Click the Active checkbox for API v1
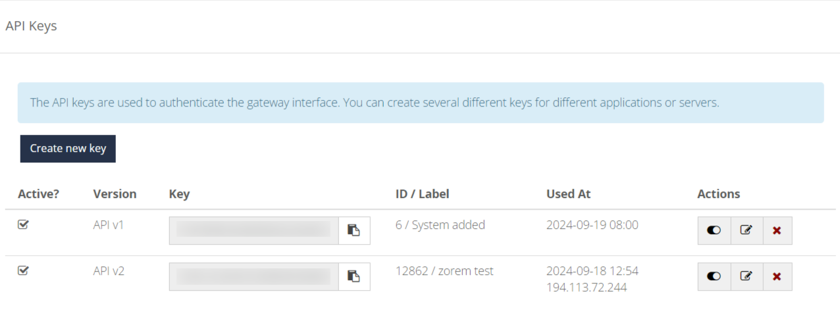This screenshot has width=840, height=319. pos(23,225)
